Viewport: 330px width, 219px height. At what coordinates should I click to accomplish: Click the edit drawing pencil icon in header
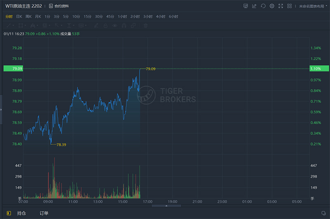254,6
